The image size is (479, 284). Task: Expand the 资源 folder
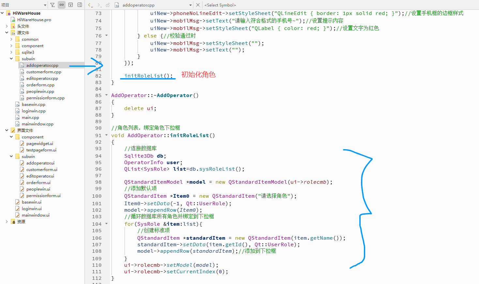tap(7, 221)
